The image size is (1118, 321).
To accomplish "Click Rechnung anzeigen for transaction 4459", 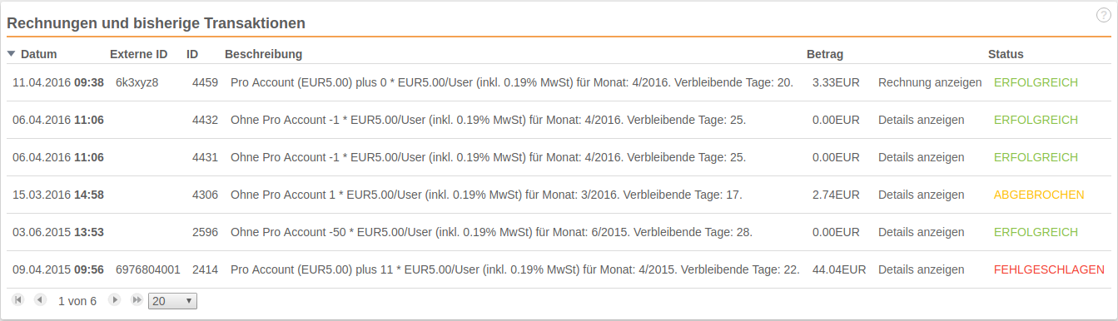I will (x=930, y=82).
